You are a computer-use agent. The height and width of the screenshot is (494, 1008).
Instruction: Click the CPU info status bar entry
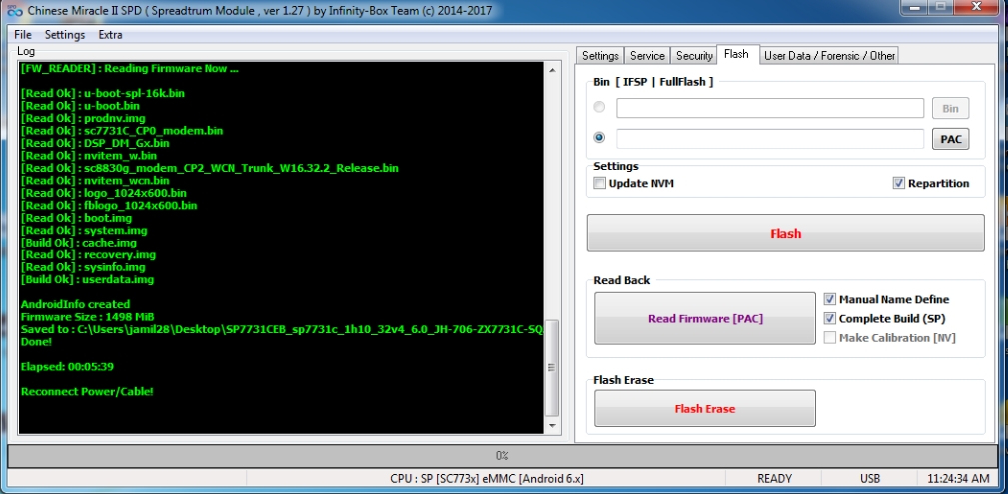(x=486, y=479)
